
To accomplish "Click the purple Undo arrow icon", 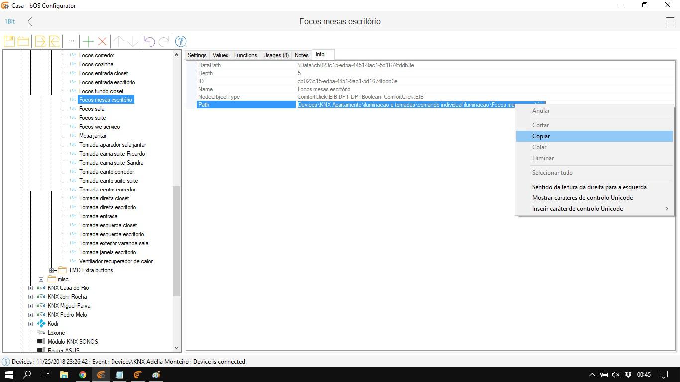I will click(x=149, y=41).
